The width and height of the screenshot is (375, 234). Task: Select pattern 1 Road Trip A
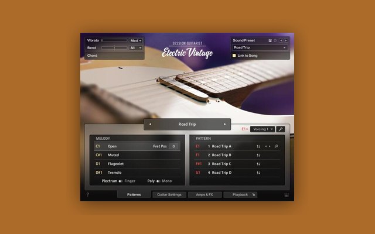pyautogui.click(x=237, y=146)
